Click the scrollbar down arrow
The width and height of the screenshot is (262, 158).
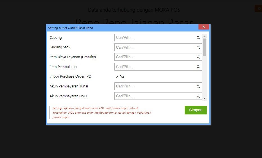coord(205,99)
